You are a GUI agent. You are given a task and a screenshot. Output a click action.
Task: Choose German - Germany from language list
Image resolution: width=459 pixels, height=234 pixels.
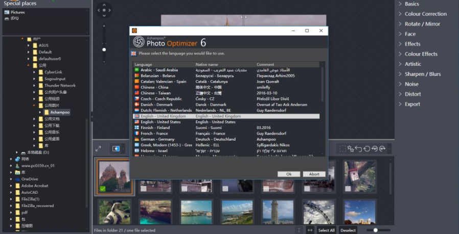pyautogui.click(x=157, y=139)
